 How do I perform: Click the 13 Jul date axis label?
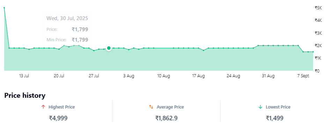click(24, 76)
